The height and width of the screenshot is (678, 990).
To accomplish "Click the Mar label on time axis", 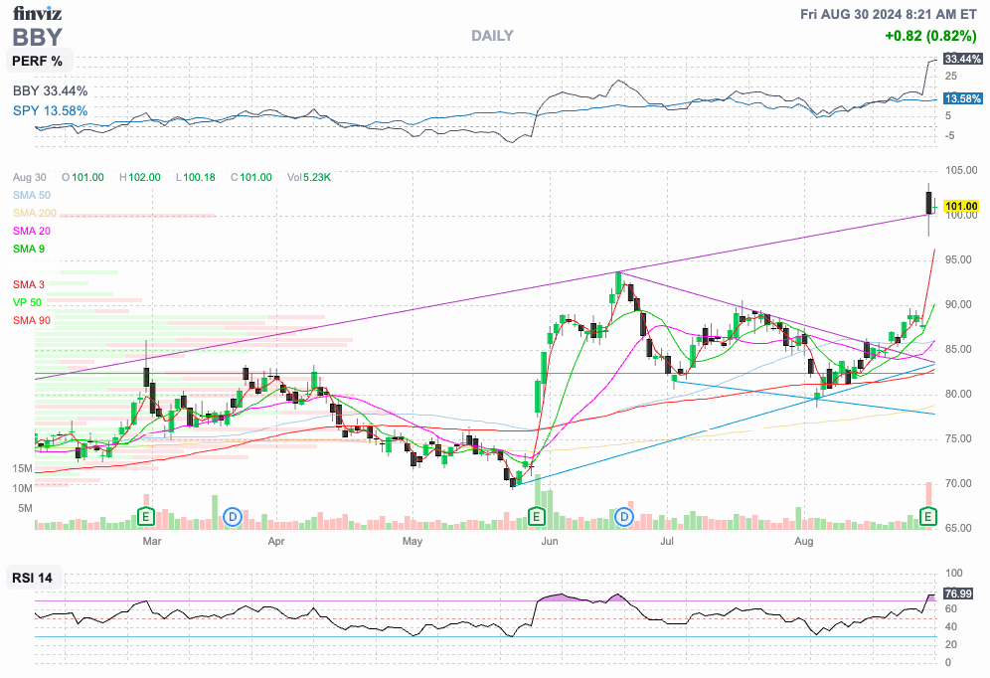I will point(151,541).
